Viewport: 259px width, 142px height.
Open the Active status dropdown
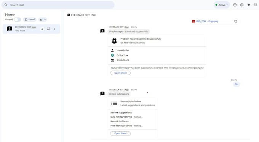pyautogui.click(x=222, y=5)
